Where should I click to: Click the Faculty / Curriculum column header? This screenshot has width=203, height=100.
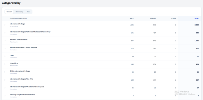18,18
